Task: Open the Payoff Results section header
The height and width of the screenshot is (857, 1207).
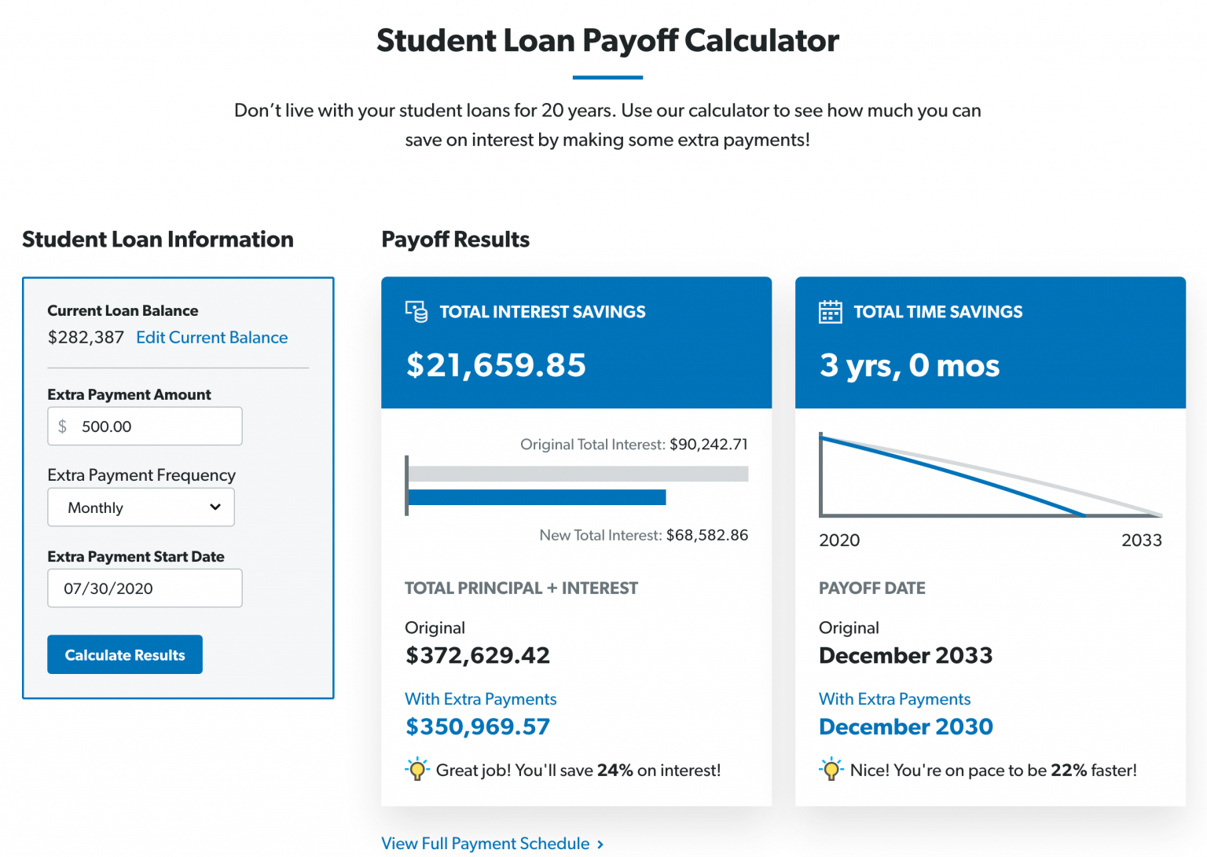Action: point(455,240)
